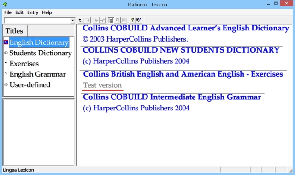Image resolution: width=295 pixels, height=175 pixels.
Task: Open the search box dropdown arrow
Action: [73, 20]
